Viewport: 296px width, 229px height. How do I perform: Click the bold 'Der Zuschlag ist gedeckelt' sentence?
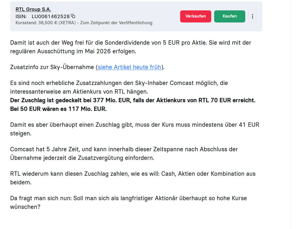coord(133,101)
